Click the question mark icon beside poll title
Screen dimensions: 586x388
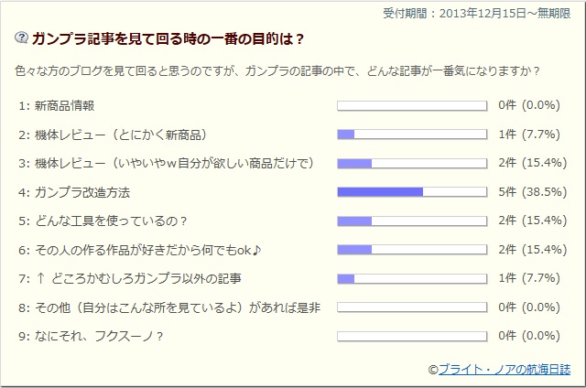21,38
